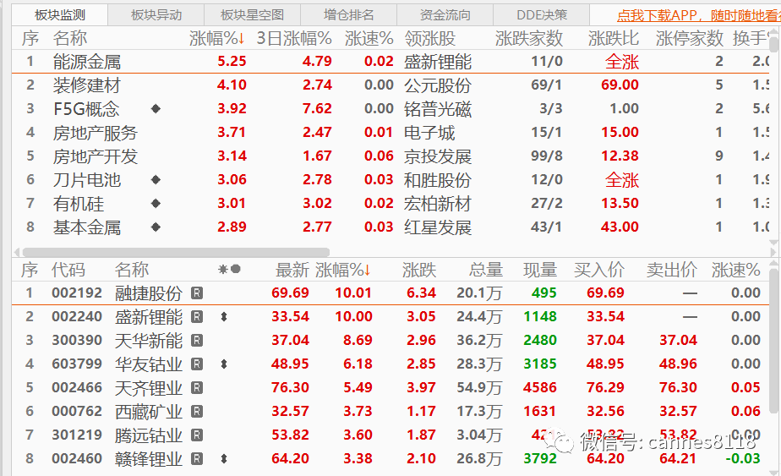Move the sector table horizontal scrollbar thumb
The height and width of the screenshot is (476, 781).
(x=176, y=252)
